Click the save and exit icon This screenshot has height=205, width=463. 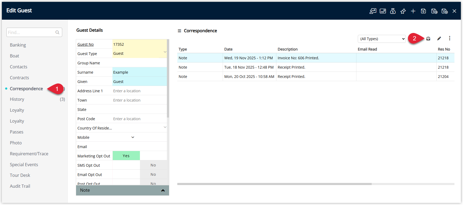tap(445, 11)
